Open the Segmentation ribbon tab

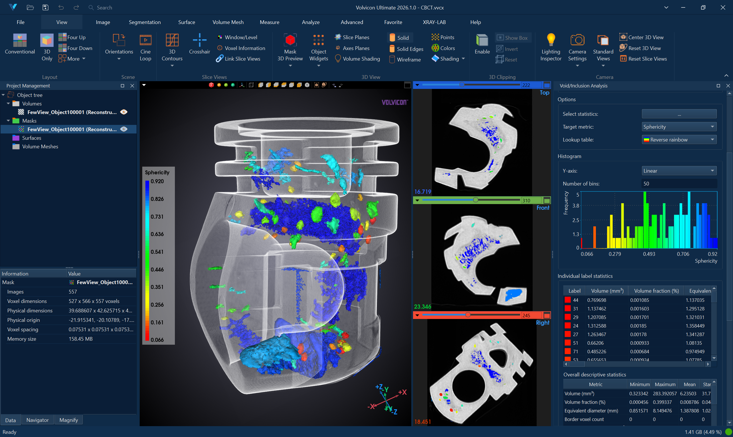[145, 22]
